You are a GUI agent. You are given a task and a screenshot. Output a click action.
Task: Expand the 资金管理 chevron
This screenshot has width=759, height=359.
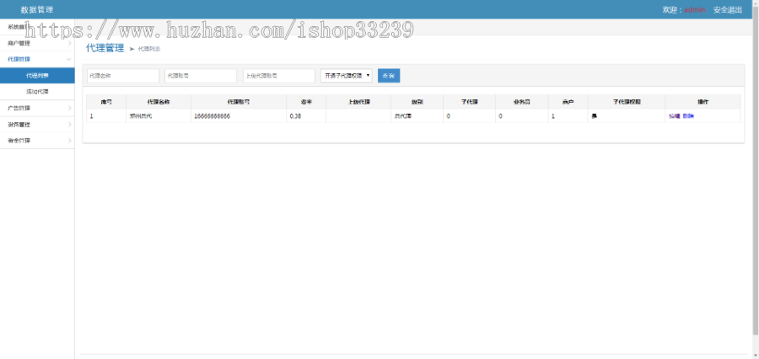(69, 141)
